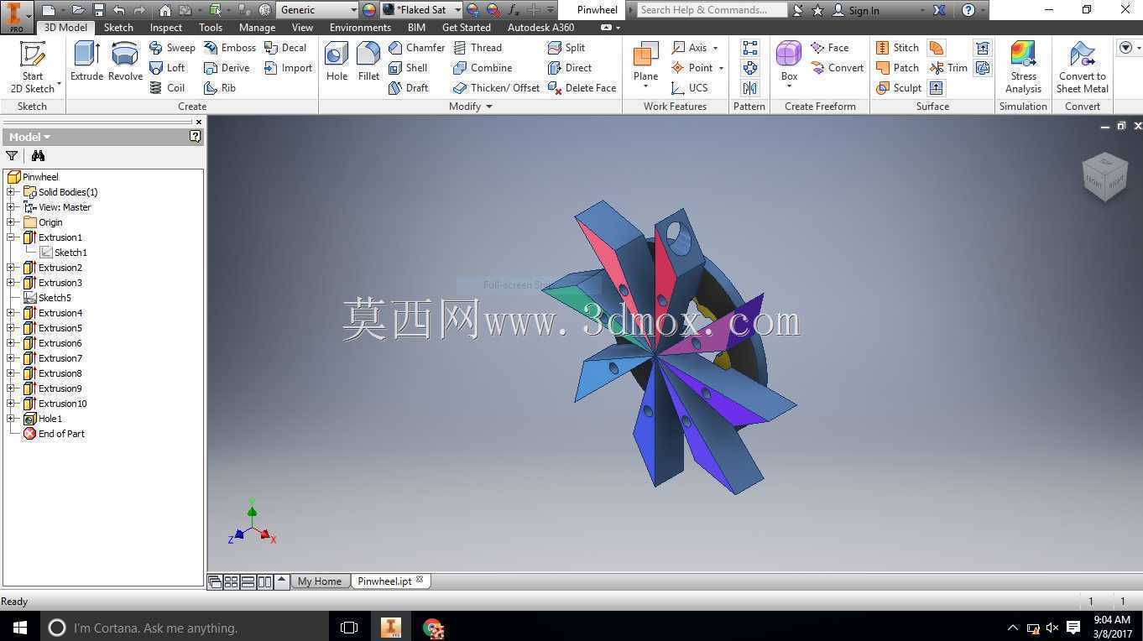Open the Action Center notifications
This screenshot has height=641, width=1143.
click(1073, 627)
